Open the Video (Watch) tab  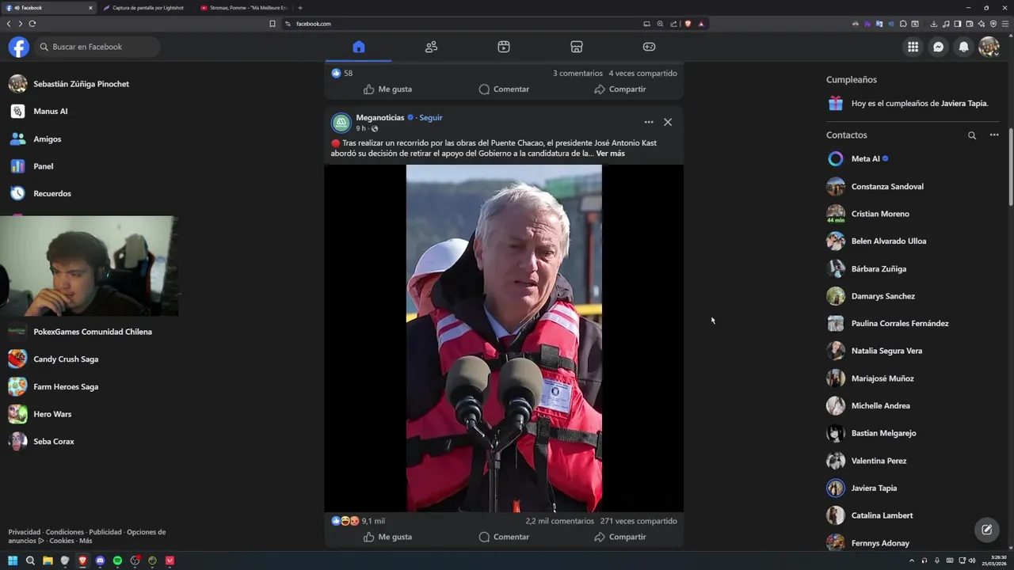(504, 47)
